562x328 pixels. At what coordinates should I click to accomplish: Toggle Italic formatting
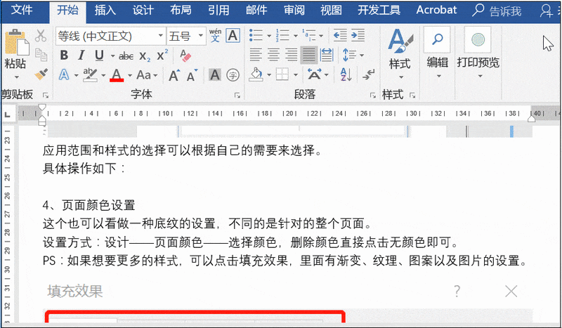point(81,55)
